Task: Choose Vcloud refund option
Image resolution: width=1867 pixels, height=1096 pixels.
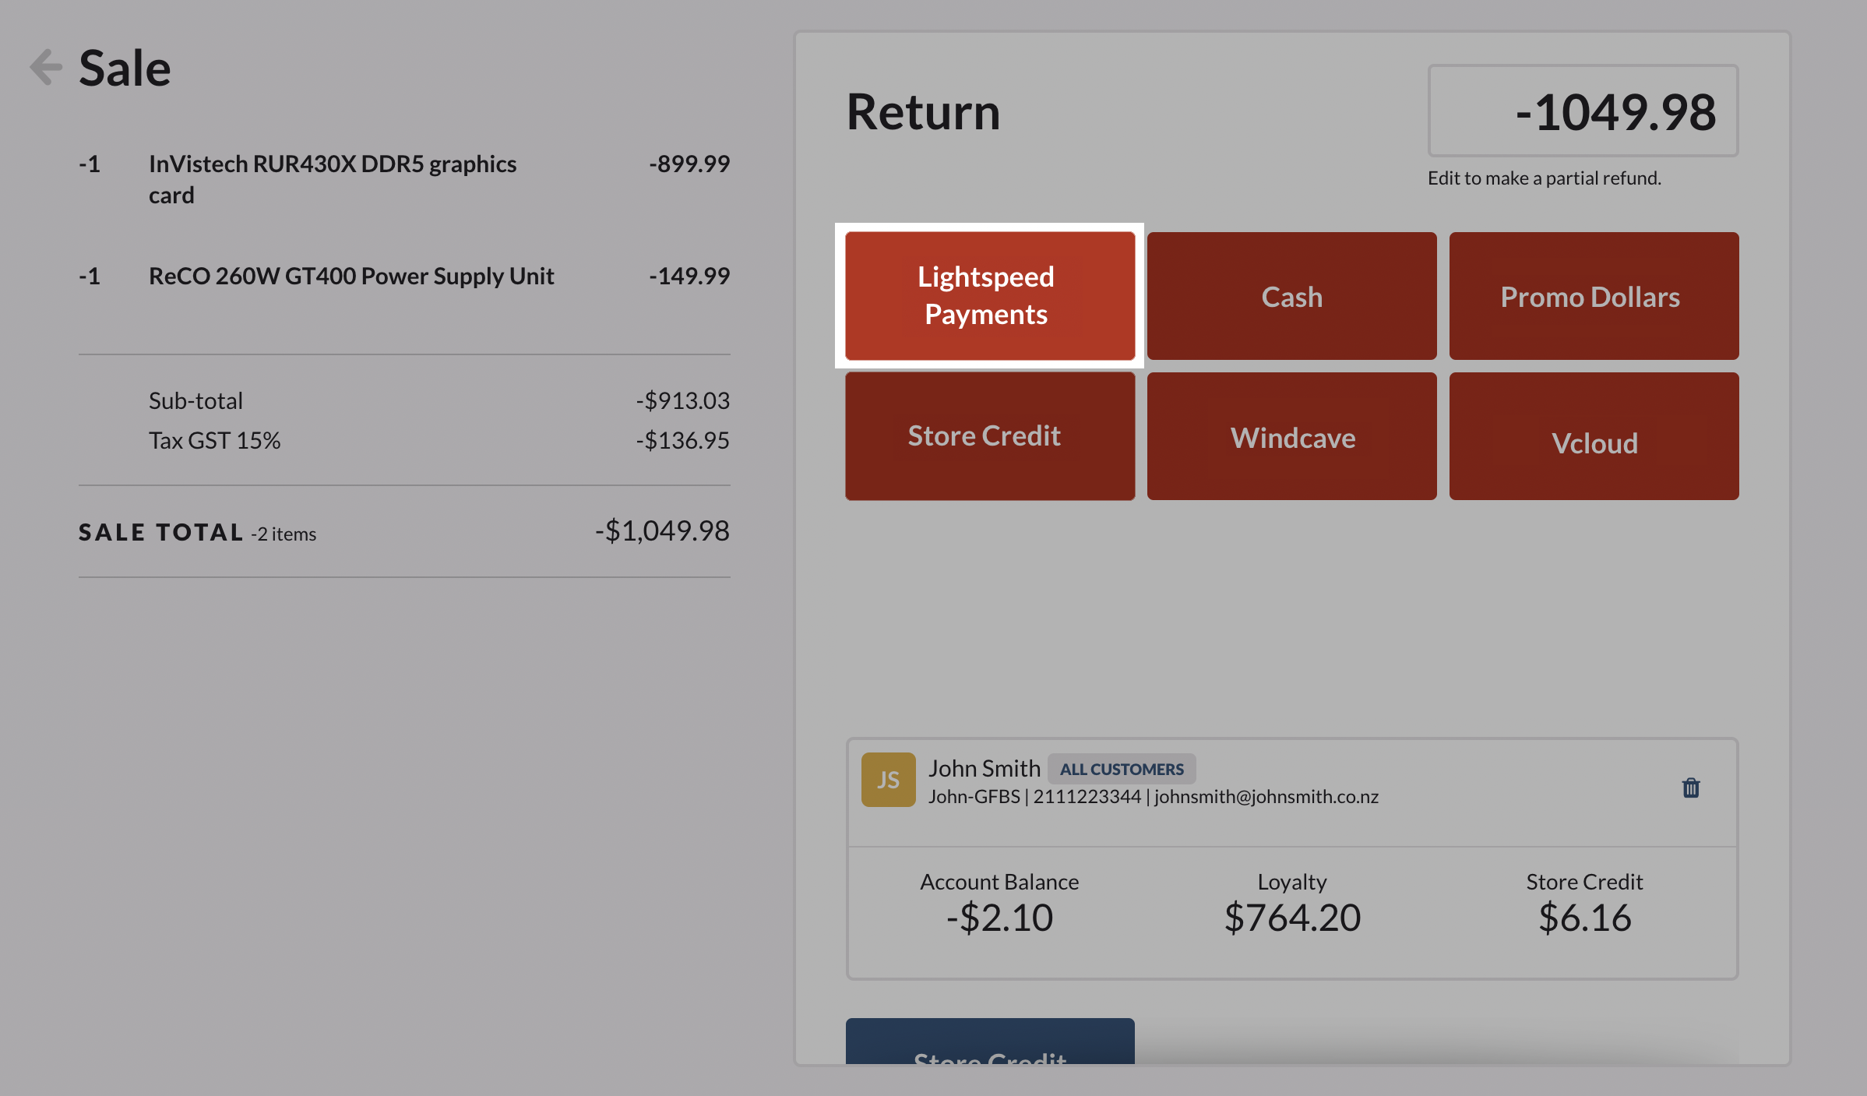Action: tap(1592, 436)
